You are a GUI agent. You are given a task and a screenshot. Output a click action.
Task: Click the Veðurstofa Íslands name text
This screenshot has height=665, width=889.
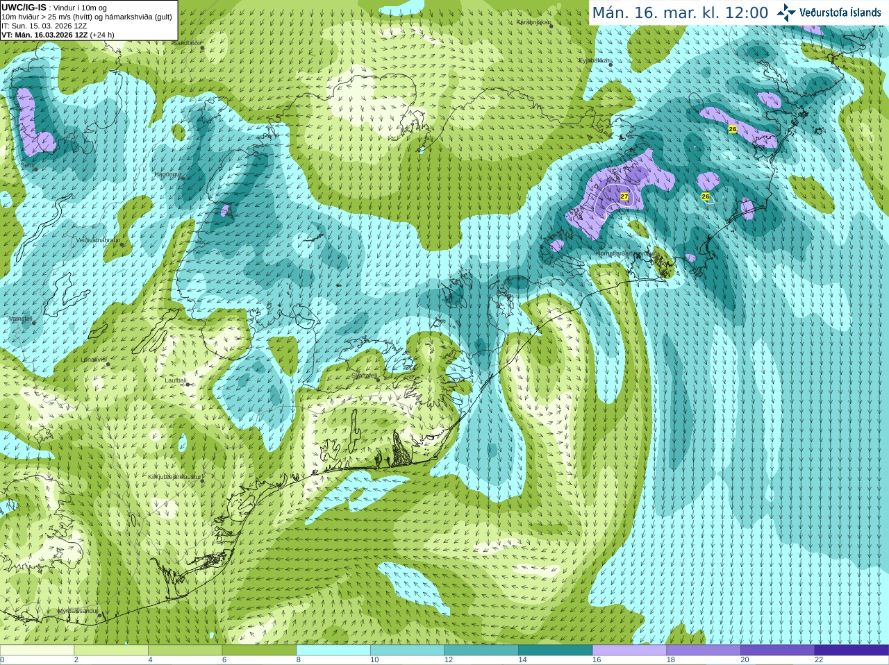840,12
